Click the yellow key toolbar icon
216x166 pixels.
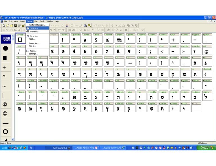coord(89,26)
